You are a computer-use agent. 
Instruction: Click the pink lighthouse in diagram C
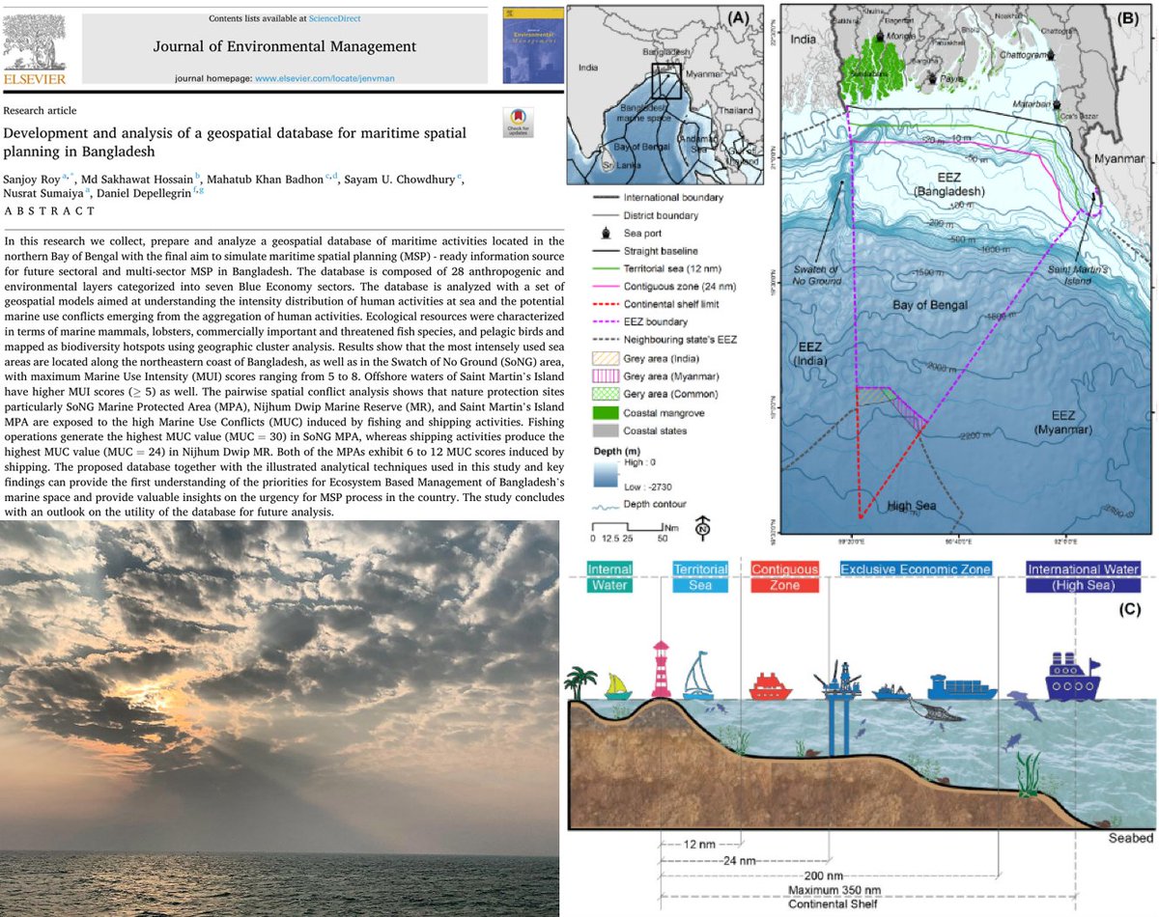tap(662, 668)
